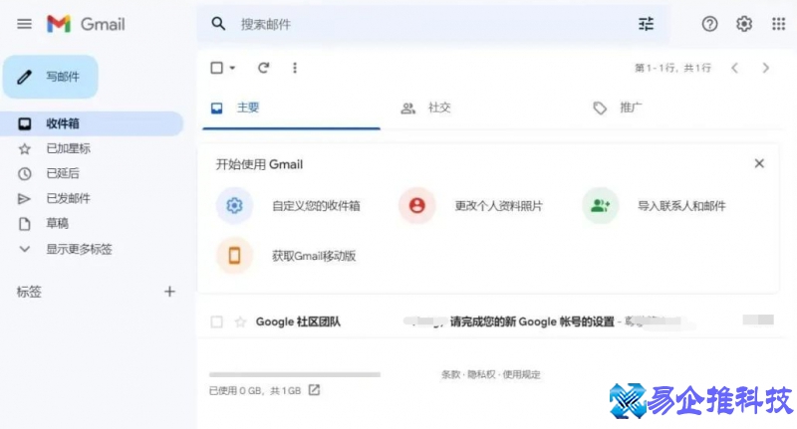Open email 请完成您的新 Google 帐号的设置
797x429 pixels.
[x=532, y=322]
